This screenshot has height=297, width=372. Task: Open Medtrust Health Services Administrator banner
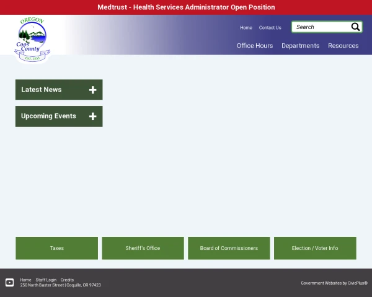coord(186,7)
